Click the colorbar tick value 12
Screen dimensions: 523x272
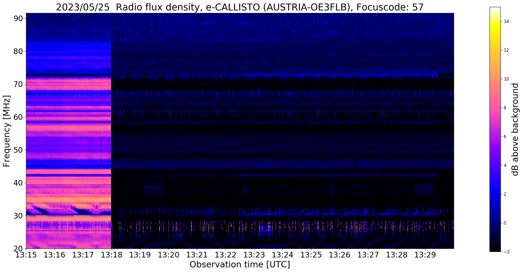pyautogui.click(x=506, y=50)
